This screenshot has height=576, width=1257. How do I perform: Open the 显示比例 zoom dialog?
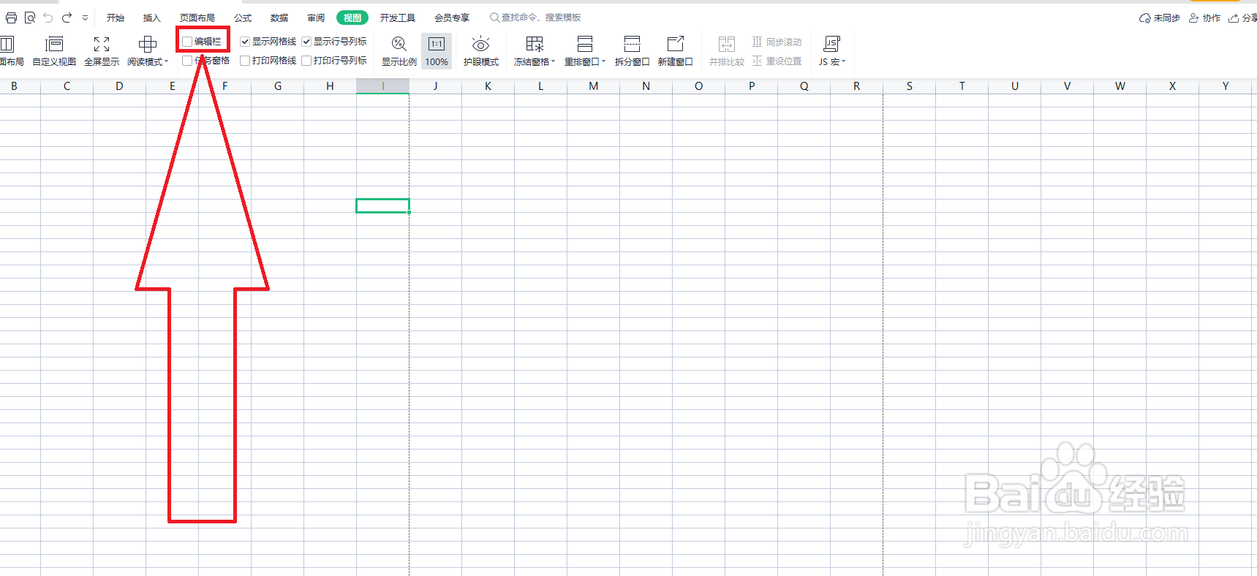(x=399, y=51)
